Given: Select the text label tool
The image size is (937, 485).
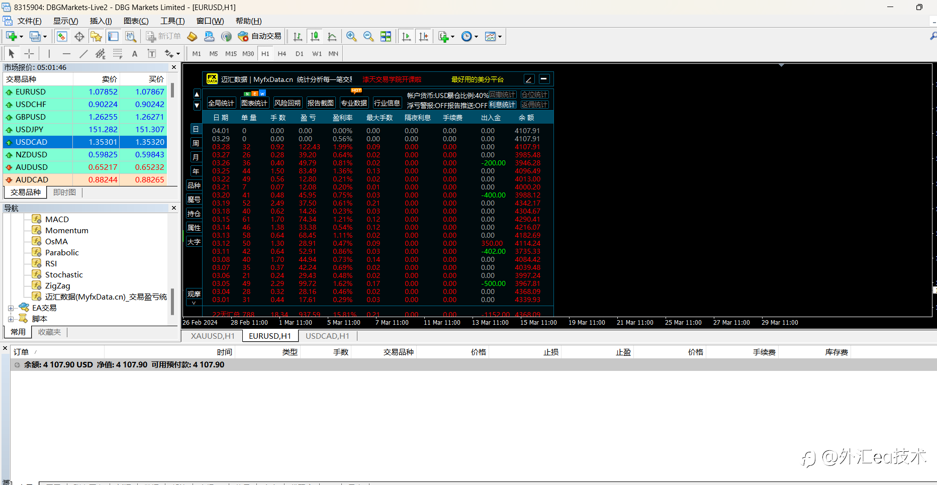Looking at the screenshot, I should (x=152, y=53).
